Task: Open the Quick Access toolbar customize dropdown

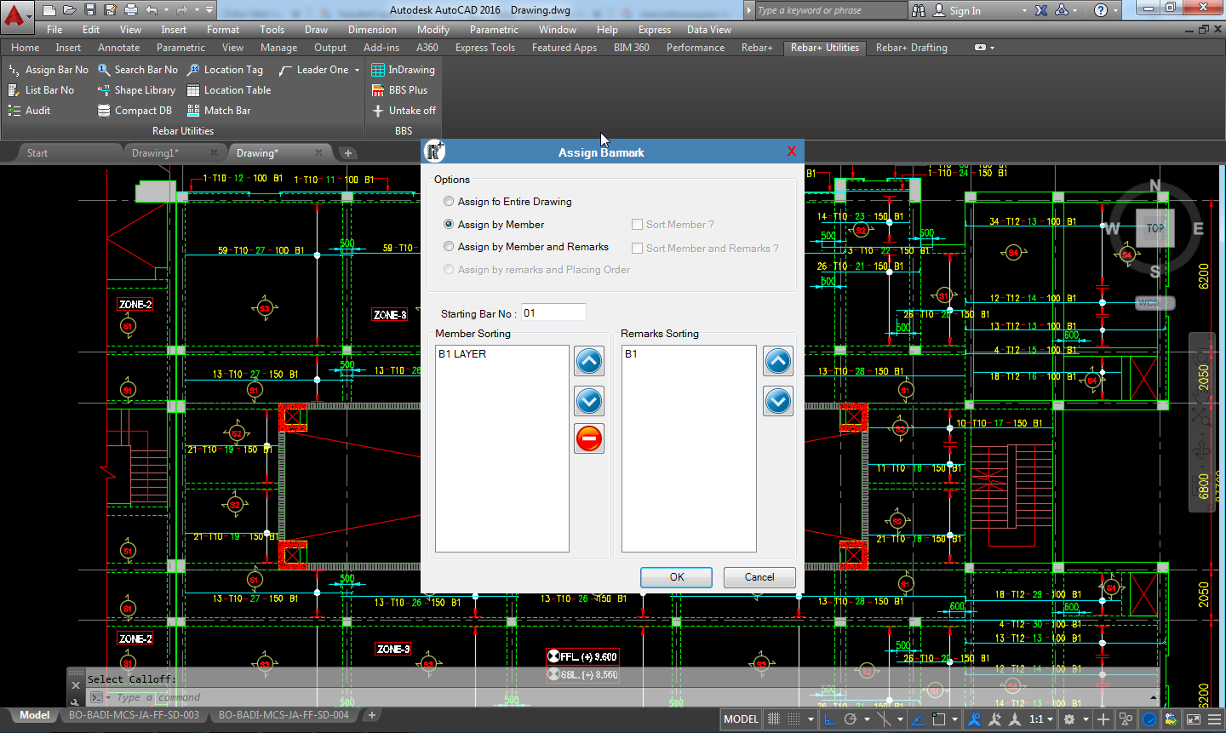Action: point(209,10)
